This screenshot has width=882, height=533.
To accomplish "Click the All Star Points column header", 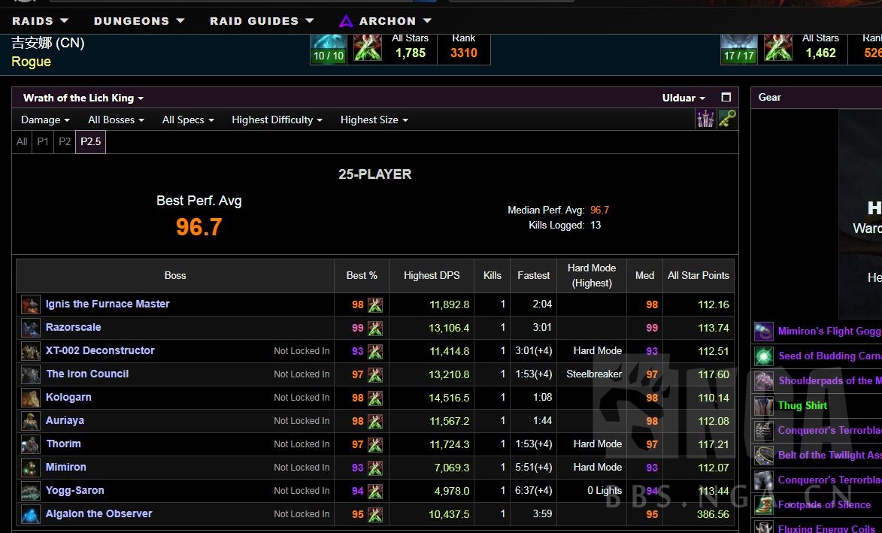I will tap(698, 275).
